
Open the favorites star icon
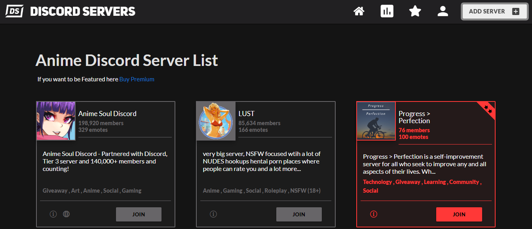pyautogui.click(x=415, y=11)
